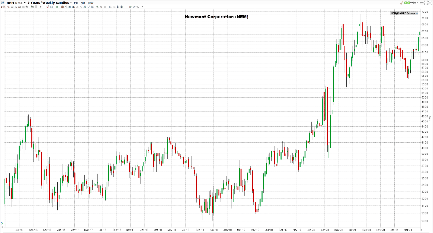
Task: Click the refresh arrows icon in toolbar
Action: tap(134, 7)
